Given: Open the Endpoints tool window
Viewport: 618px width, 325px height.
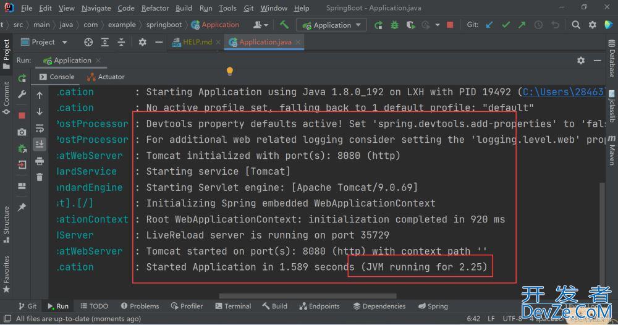Looking at the screenshot, I should [x=320, y=306].
